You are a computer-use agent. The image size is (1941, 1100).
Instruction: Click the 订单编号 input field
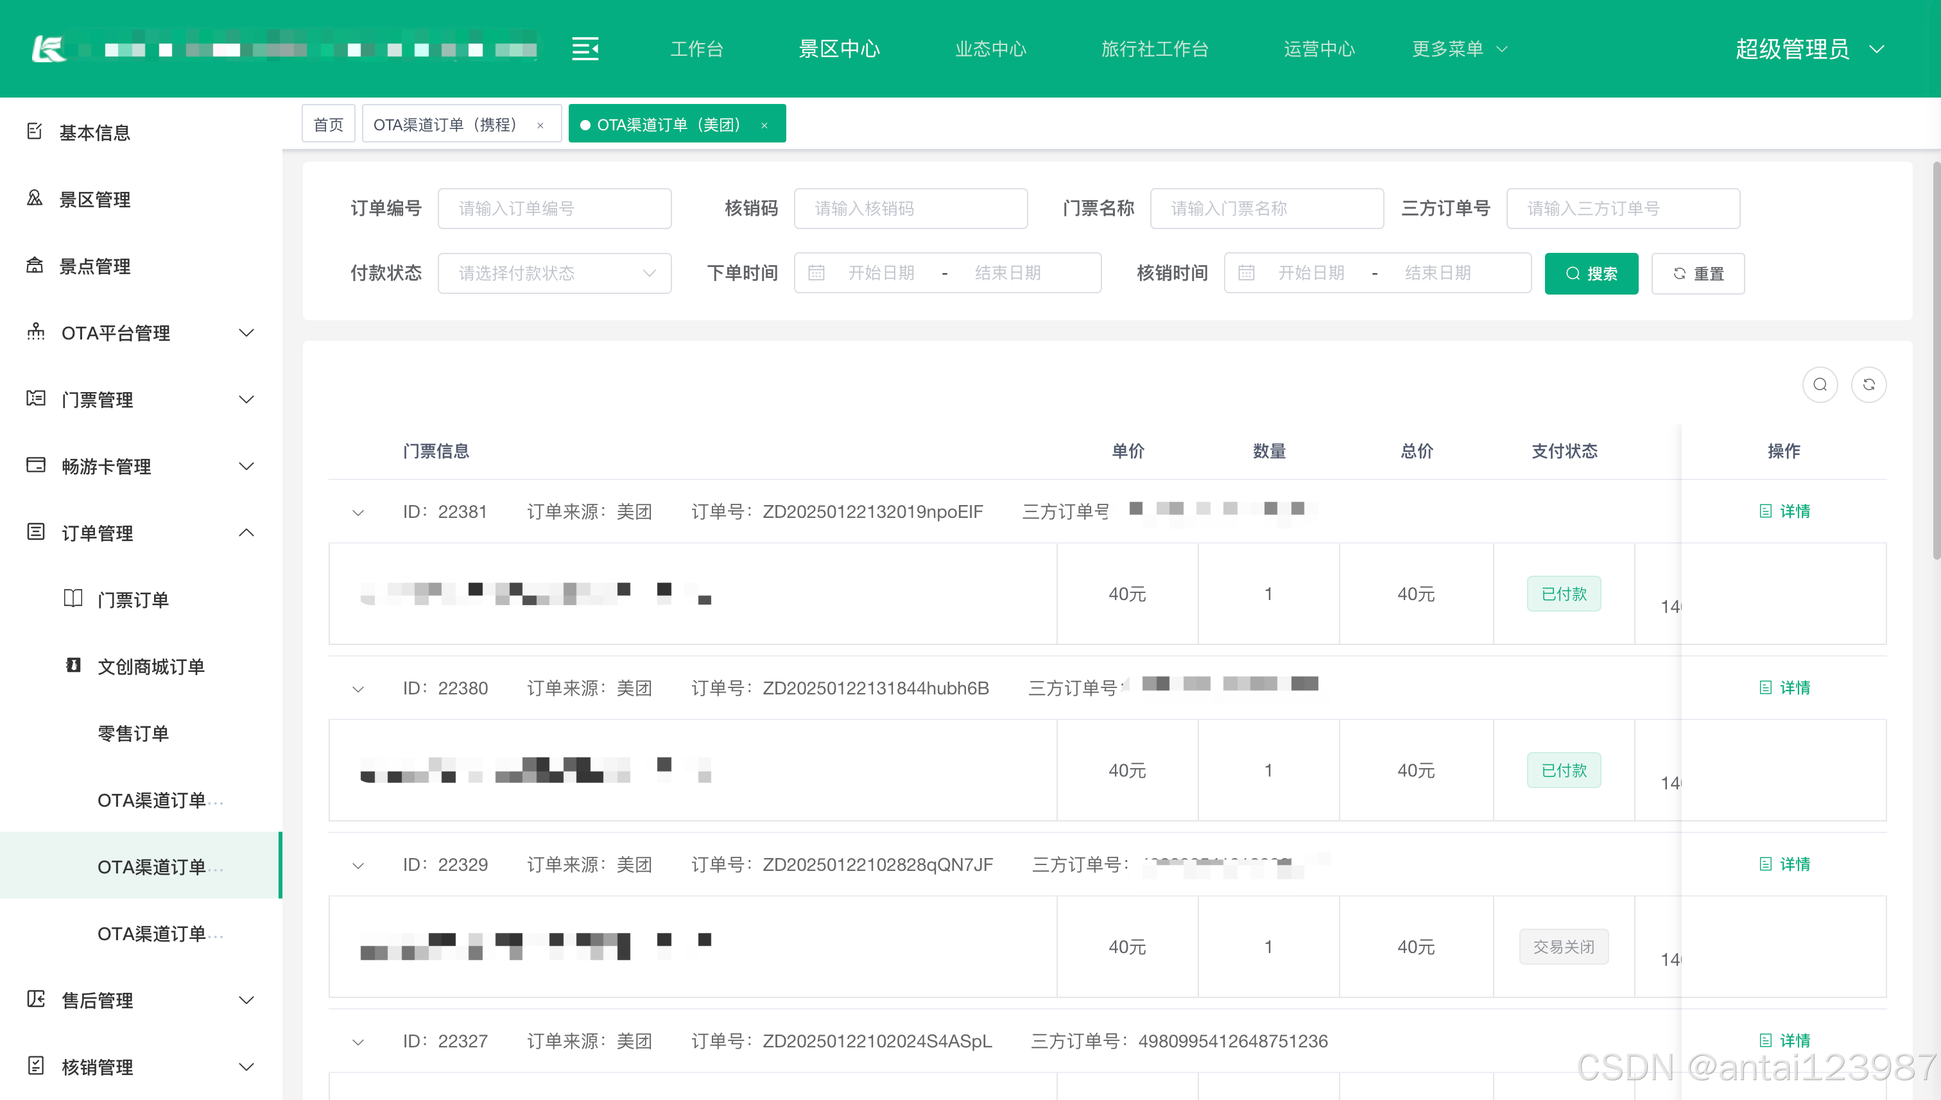click(x=554, y=209)
